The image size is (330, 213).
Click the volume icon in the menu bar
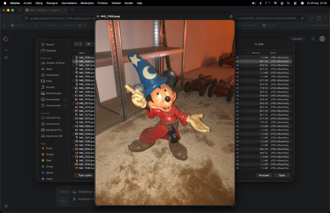click(254, 3)
